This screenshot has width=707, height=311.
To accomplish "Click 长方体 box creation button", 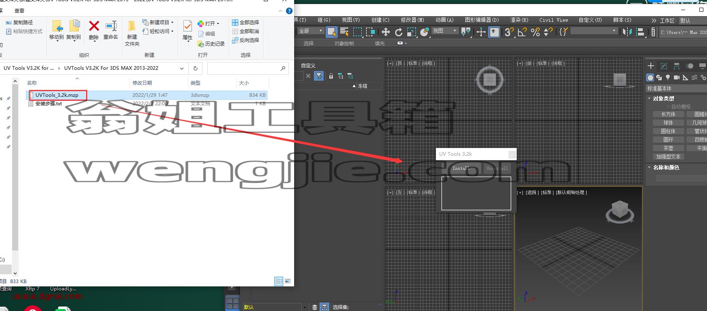I will pyautogui.click(x=668, y=114).
